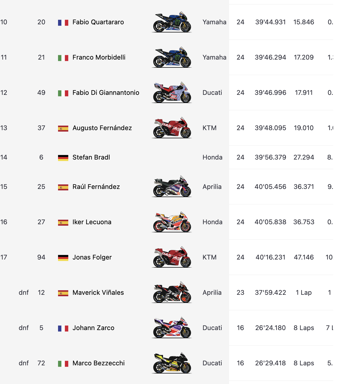Open Johann Zarco's rider name link
338x384 pixels.
coord(93,328)
